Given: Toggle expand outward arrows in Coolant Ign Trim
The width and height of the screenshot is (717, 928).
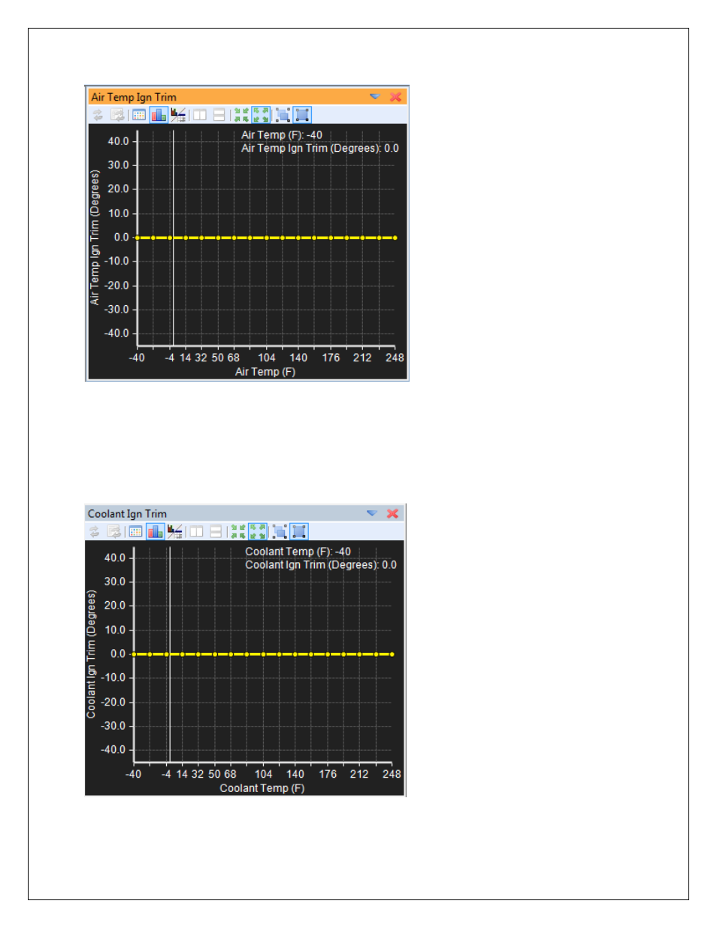Looking at the screenshot, I should click(x=258, y=531).
